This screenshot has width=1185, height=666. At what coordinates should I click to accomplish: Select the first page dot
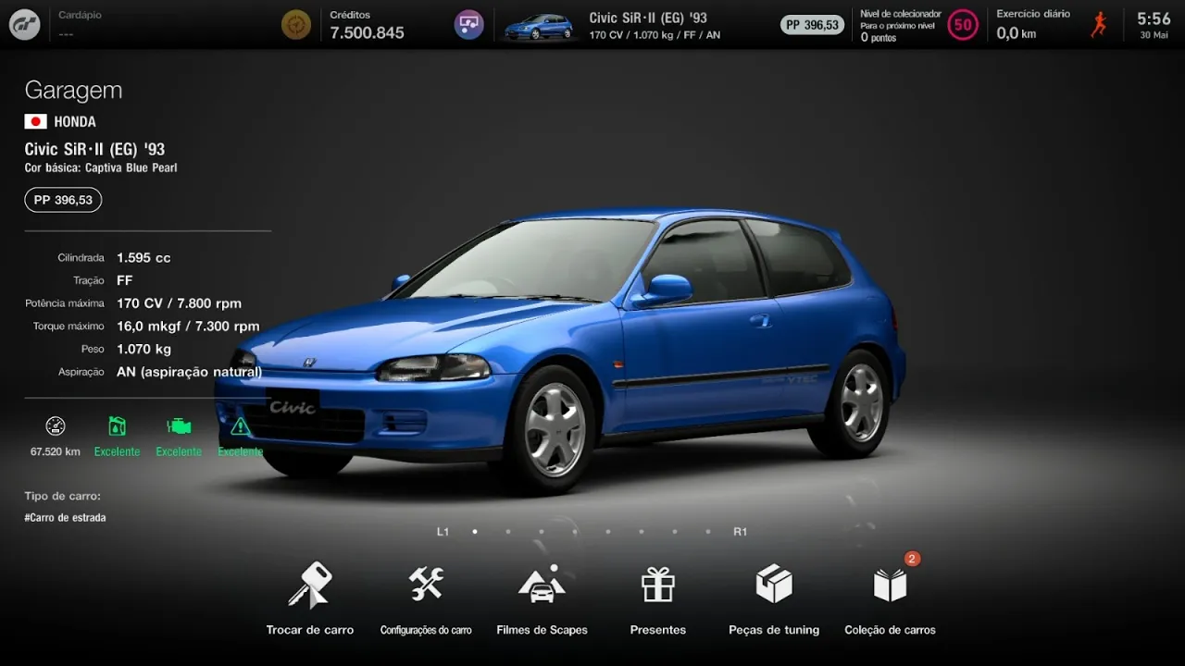[x=475, y=532]
